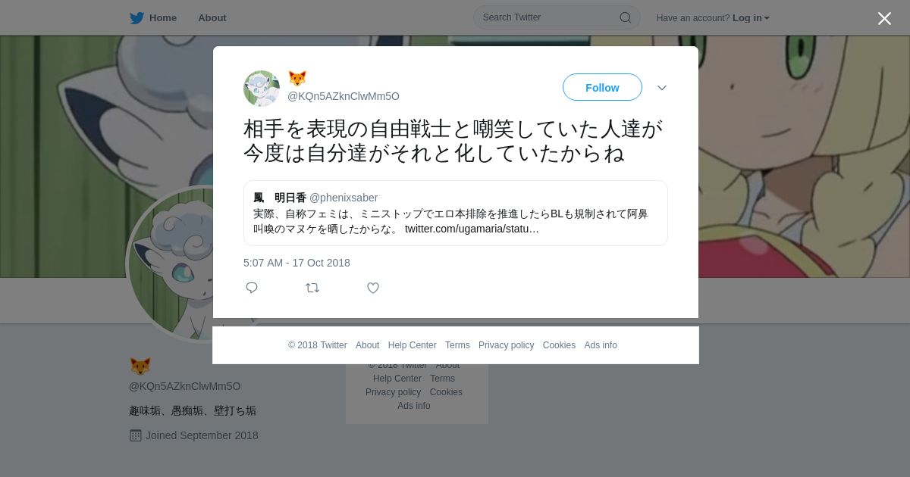Image resolution: width=910 pixels, height=477 pixels.
Task: Click the search magnifier icon
Action: click(x=626, y=17)
